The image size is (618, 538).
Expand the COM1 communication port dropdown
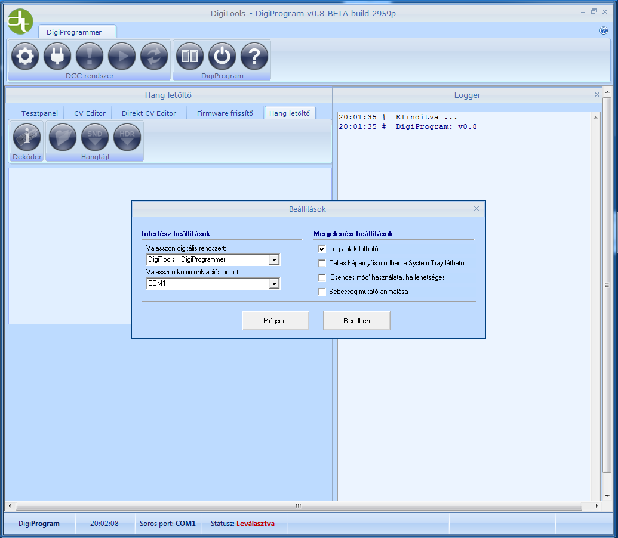(274, 284)
